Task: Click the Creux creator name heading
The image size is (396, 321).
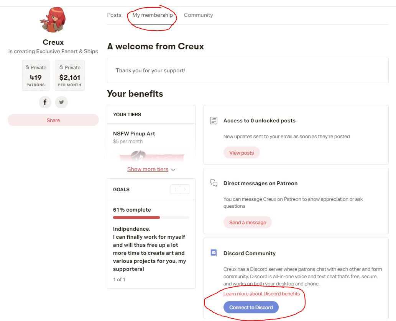Action: tap(53, 42)
